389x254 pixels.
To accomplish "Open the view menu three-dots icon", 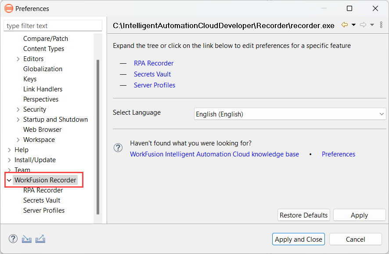I will pos(381,25).
